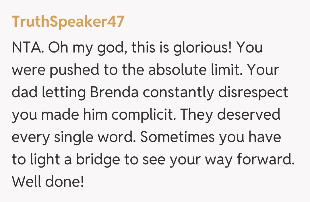The width and height of the screenshot is (310, 202).
Task: Click the word 'glorious!' in the comment
Action: pyautogui.click(x=202, y=48)
